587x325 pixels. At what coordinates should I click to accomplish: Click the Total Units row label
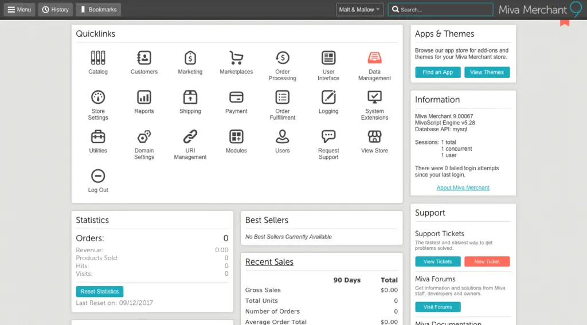261,301
